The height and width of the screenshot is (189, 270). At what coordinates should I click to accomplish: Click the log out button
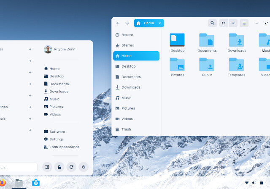point(47,167)
